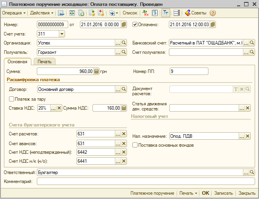Click magnifier icon next to Организация field
This screenshot has width=259, height=199.
coord(124,43)
